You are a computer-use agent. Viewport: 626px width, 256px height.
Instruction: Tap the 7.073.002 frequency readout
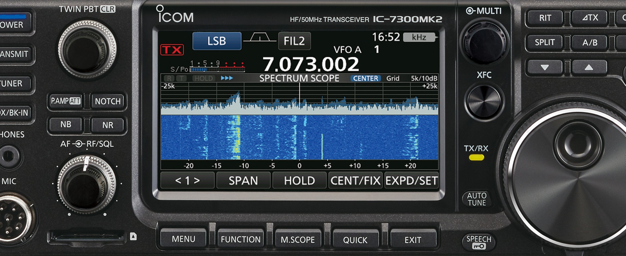click(x=310, y=64)
